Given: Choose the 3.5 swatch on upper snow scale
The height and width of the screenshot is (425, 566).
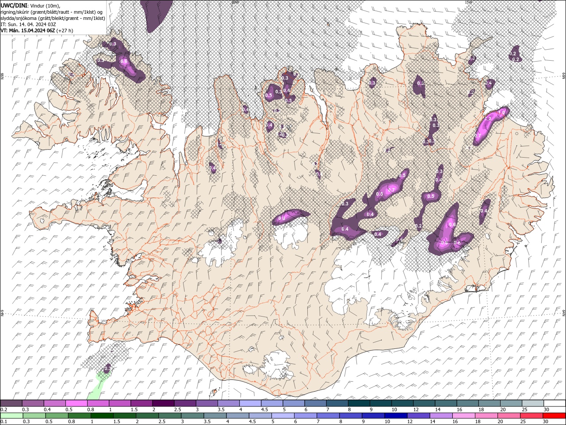Looking at the screenshot, I should (228, 403).
